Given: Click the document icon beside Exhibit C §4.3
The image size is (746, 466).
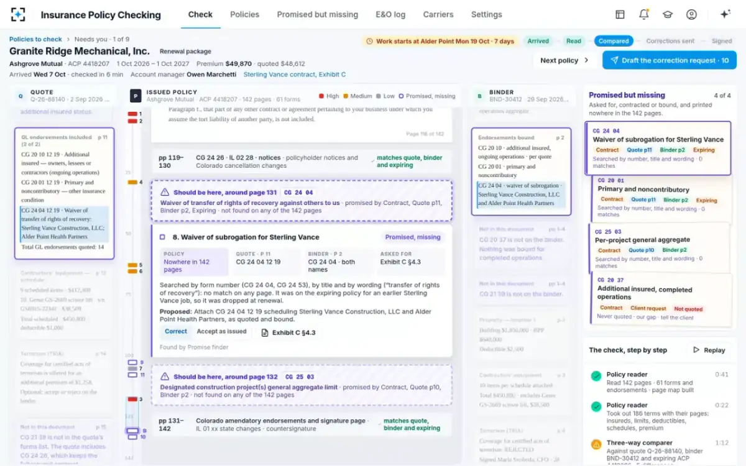Looking at the screenshot, I should pos(264,332).
